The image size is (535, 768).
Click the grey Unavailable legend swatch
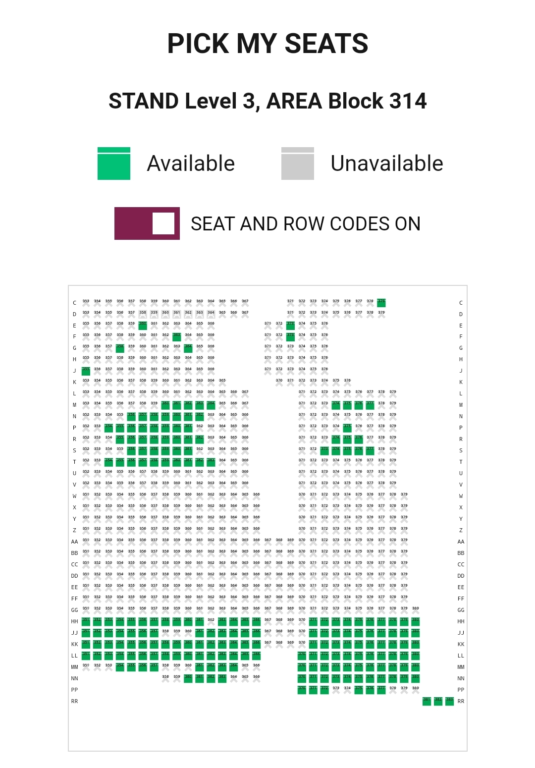pos(298,164)
